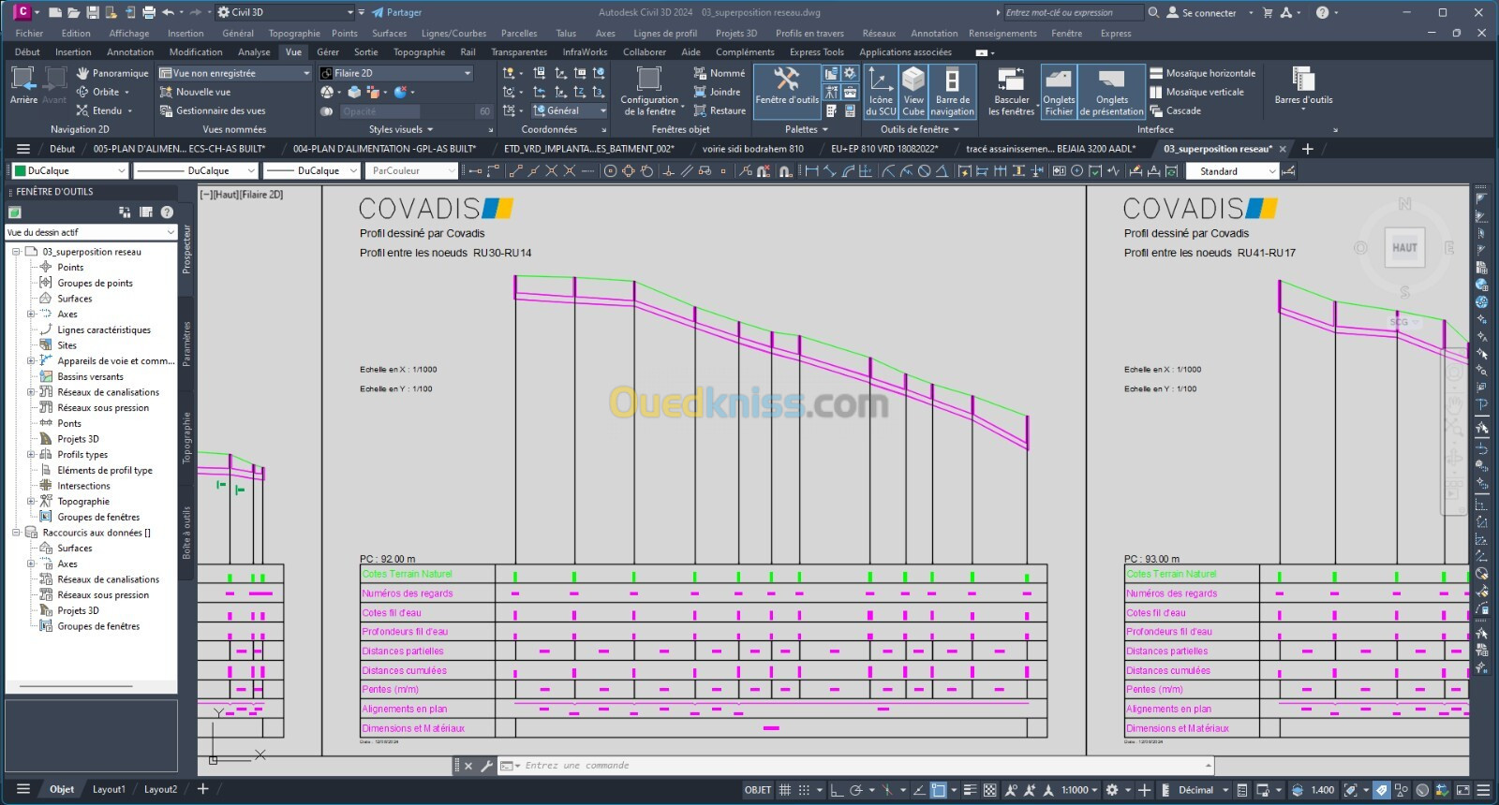Open the Prospecteur side tab
The width and height of the screenshot is (1499, 805).
(x=186, y=249)
